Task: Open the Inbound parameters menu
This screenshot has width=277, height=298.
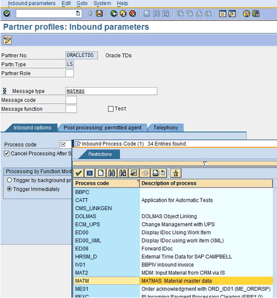Action: click(32, 3)
